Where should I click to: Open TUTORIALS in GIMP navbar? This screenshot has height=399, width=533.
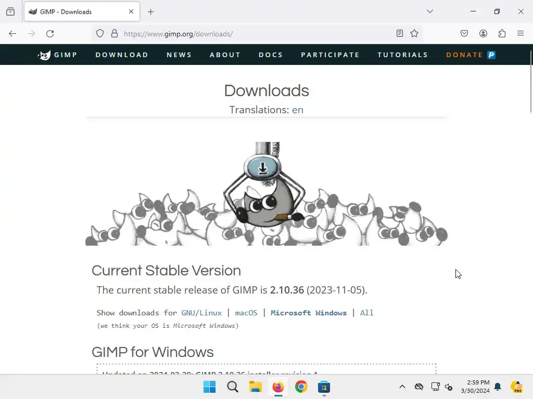click(x=402, y=55)
